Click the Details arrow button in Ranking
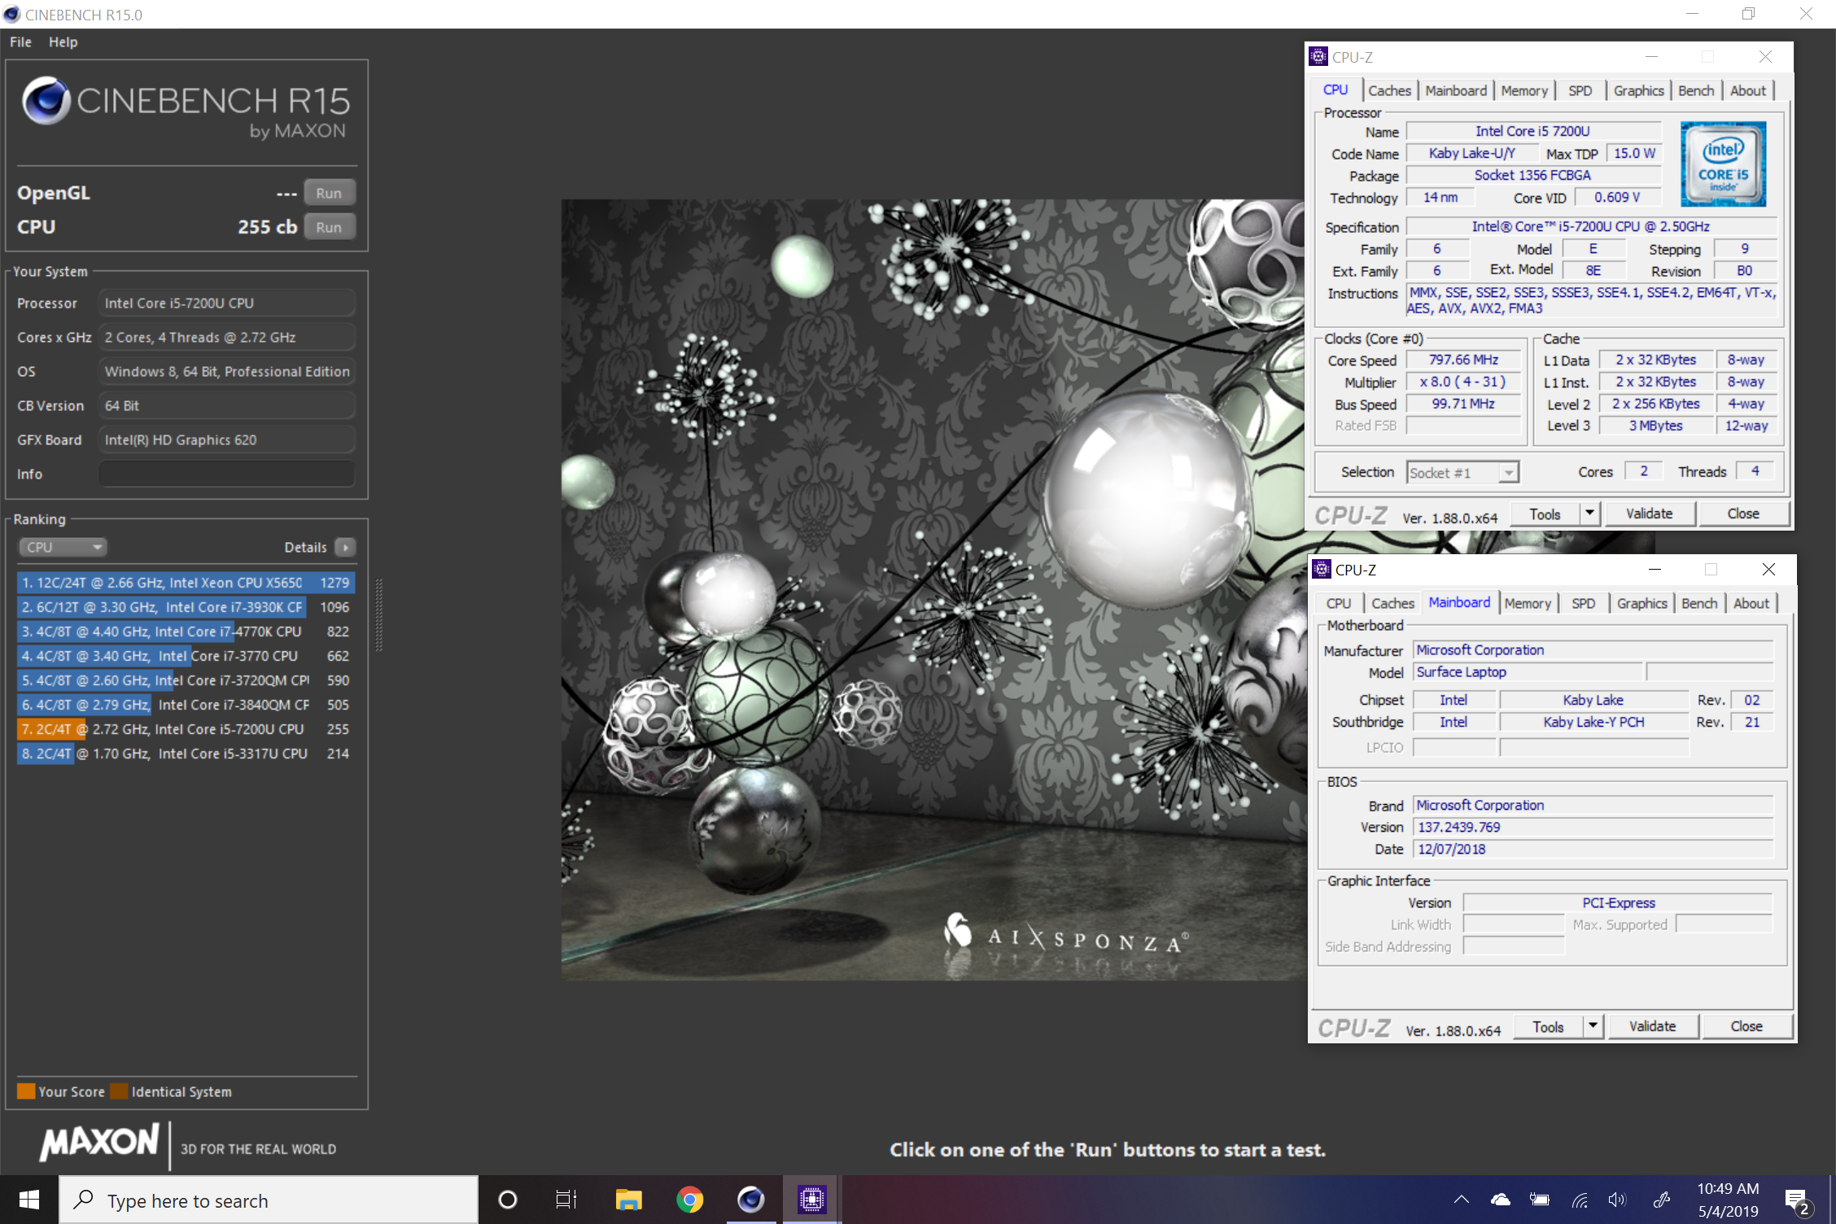The height and width of the screenshot is (1224, 1836). [346, 547]
